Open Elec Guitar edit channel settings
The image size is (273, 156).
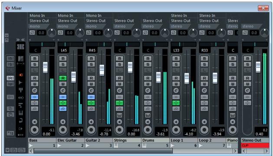coord(63,91)
